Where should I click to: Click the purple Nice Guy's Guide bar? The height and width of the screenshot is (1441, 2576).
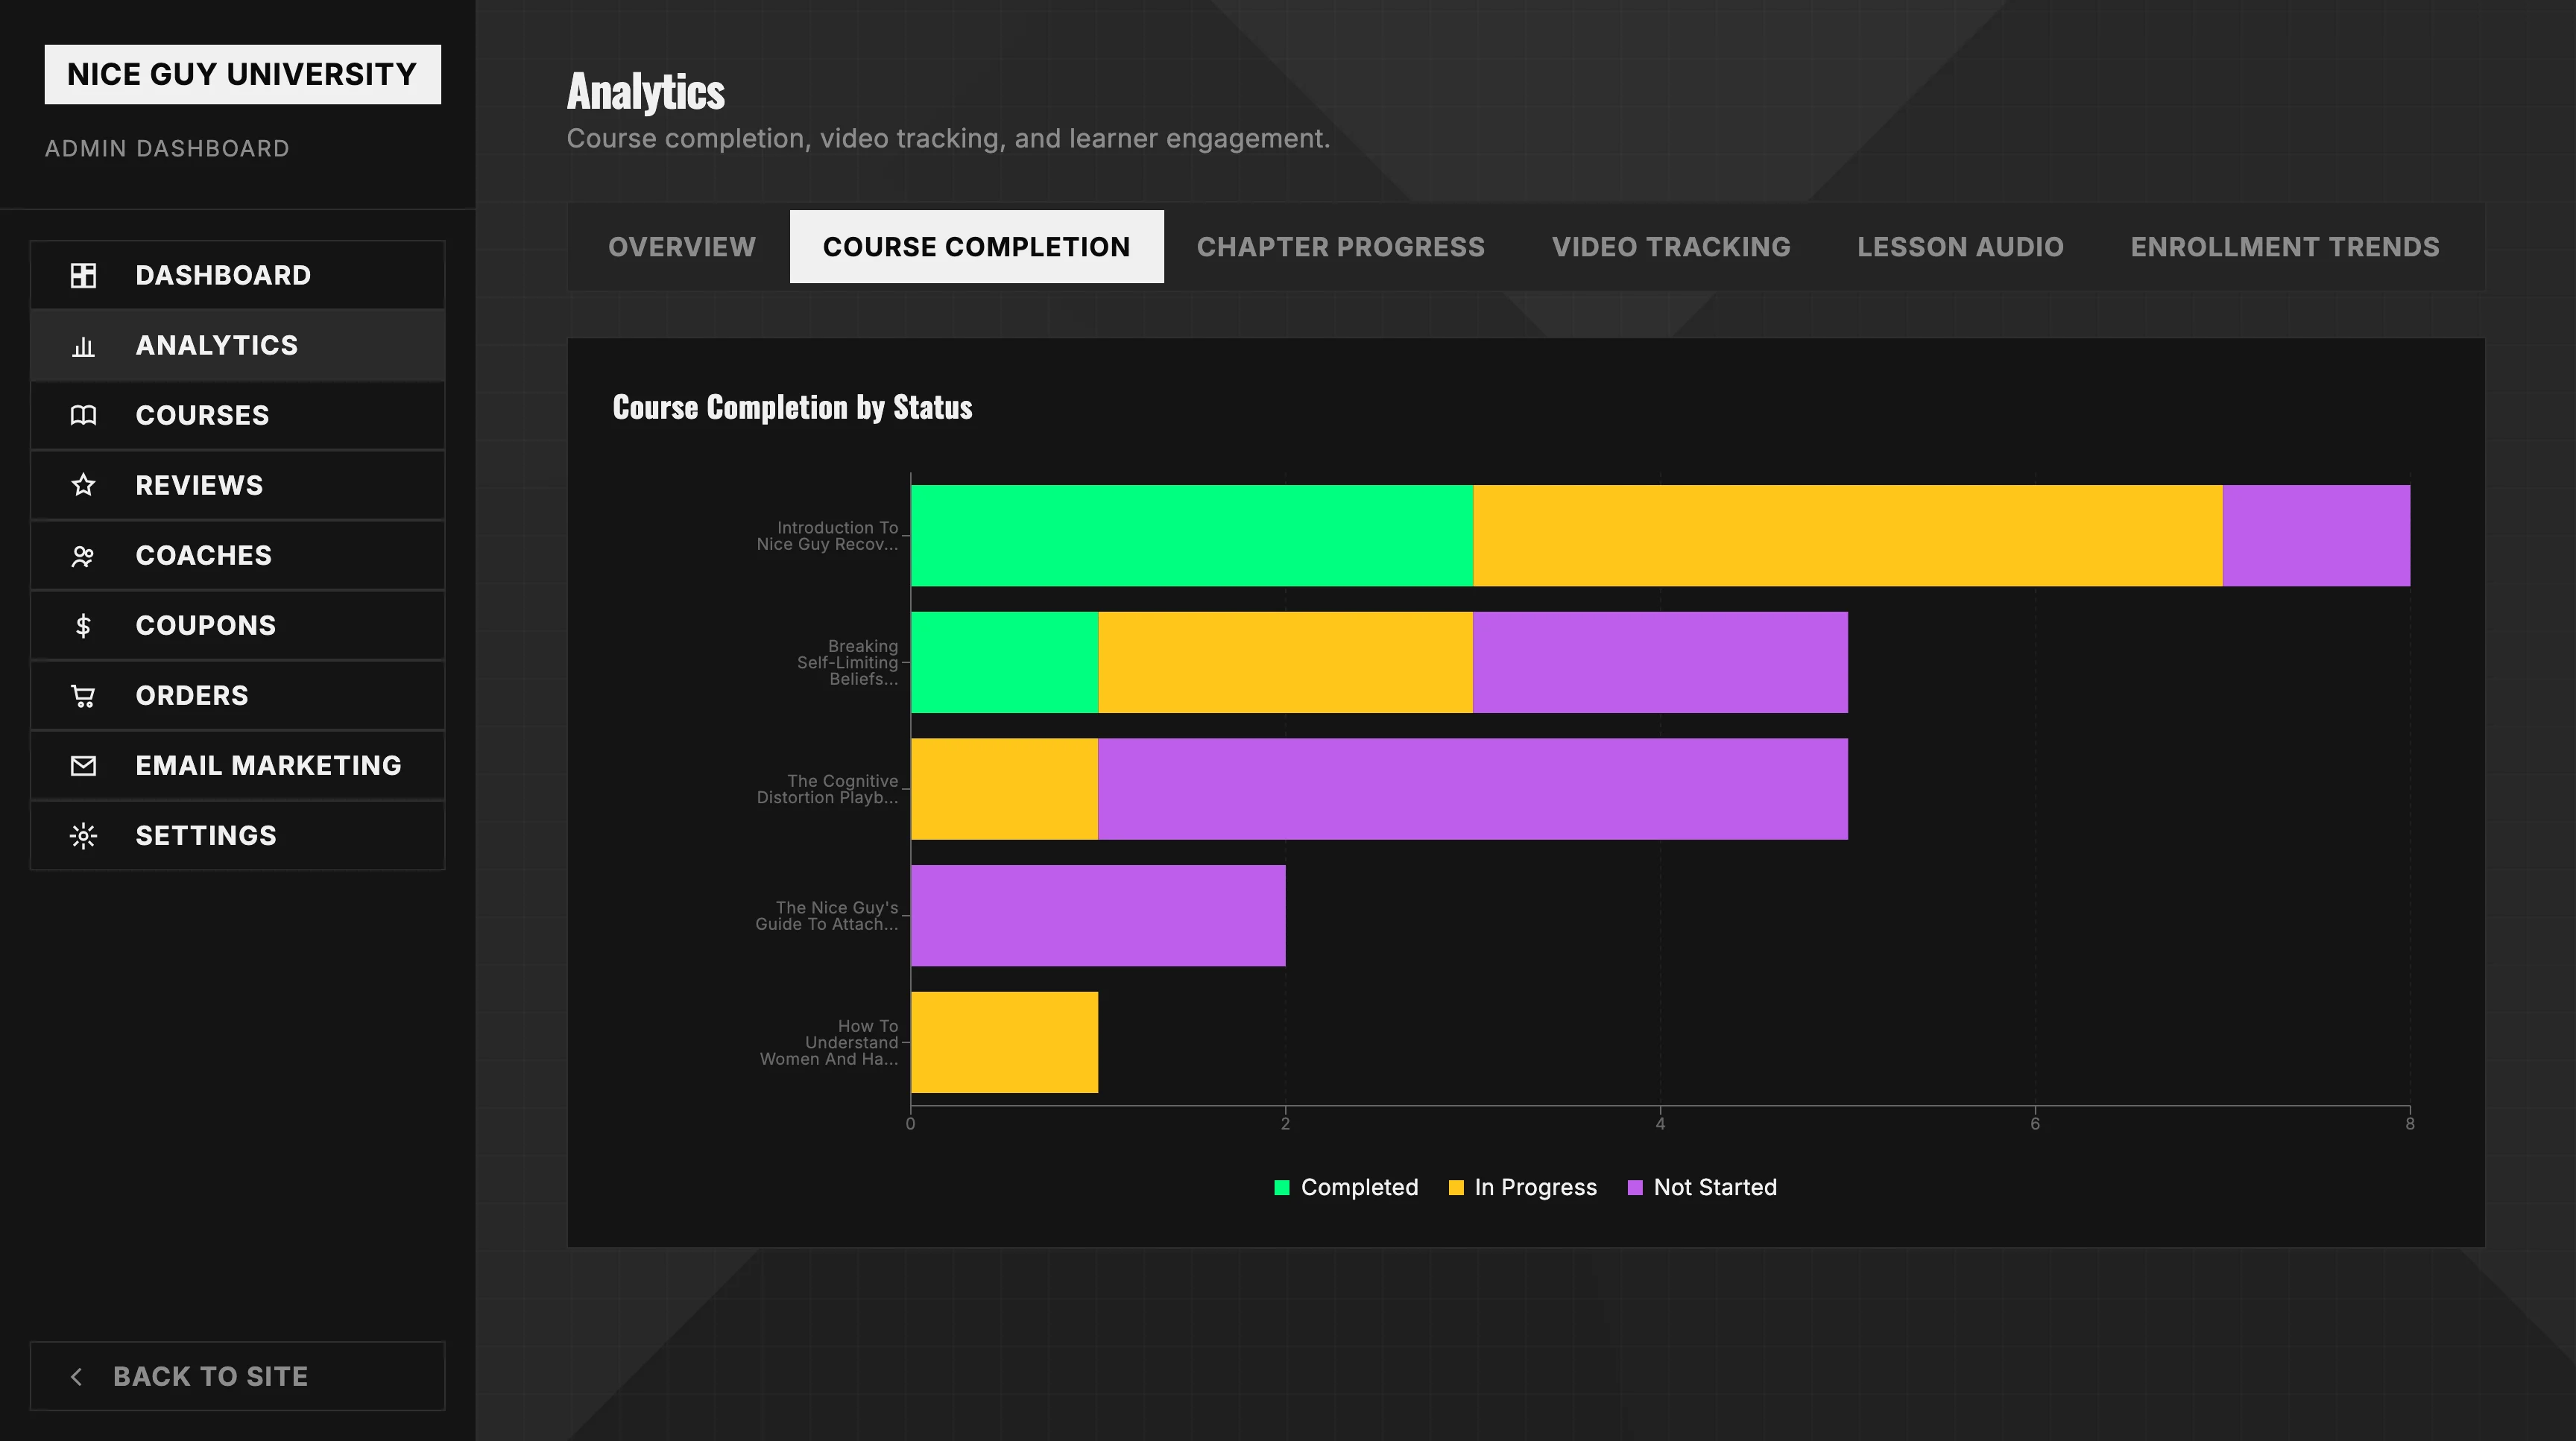[1098, 916]
